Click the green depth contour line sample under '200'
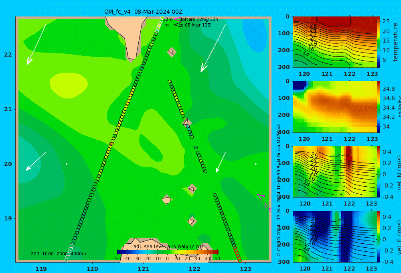Screen dimensions: 401x273 [38, 258]
